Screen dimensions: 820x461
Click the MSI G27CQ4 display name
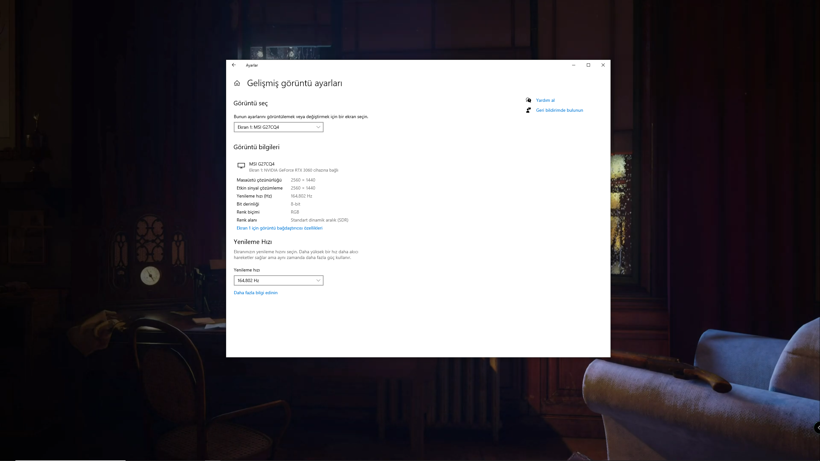click(x=262, y=164)
